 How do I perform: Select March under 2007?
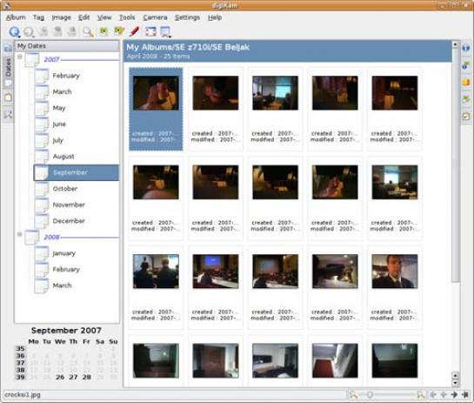(x=63, y=91)
